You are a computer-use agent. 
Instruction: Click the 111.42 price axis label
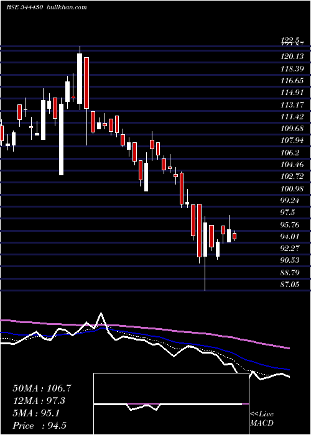[292, 117]
